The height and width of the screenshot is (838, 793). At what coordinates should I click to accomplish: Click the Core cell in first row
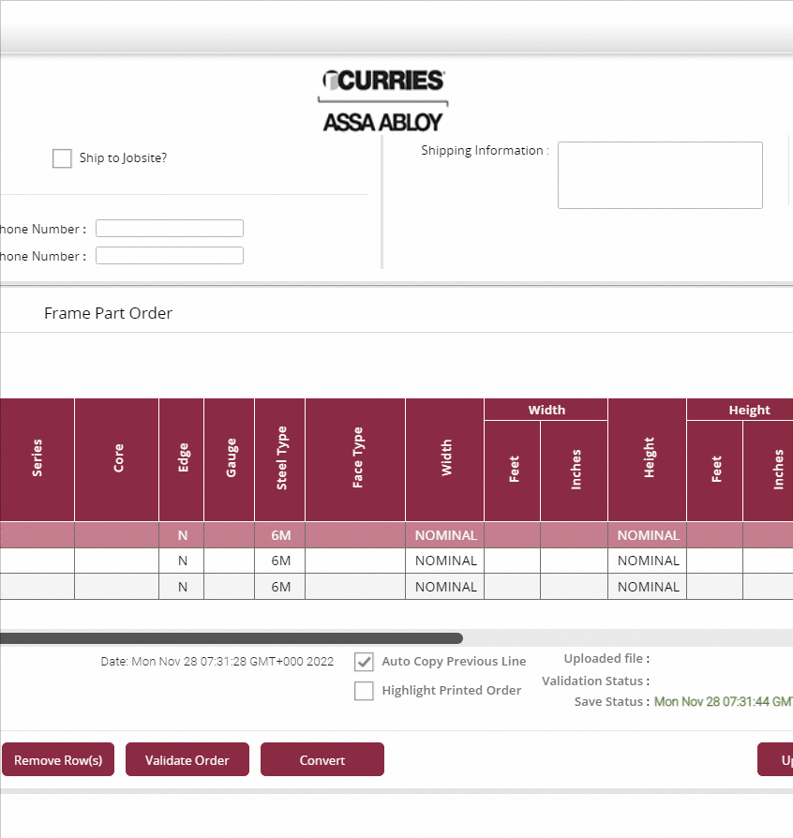click(117, 535)
